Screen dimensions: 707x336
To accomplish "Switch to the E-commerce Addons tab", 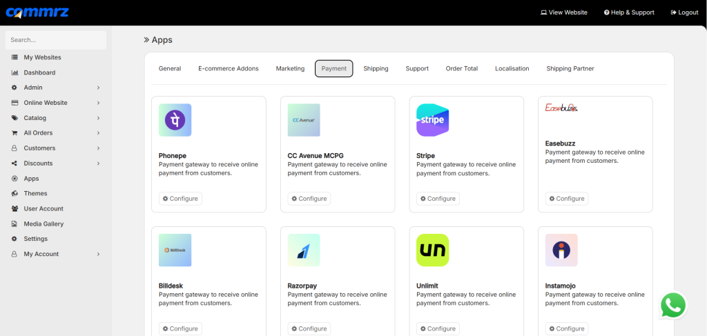I will pyautogui.click(x=229, y=68).
